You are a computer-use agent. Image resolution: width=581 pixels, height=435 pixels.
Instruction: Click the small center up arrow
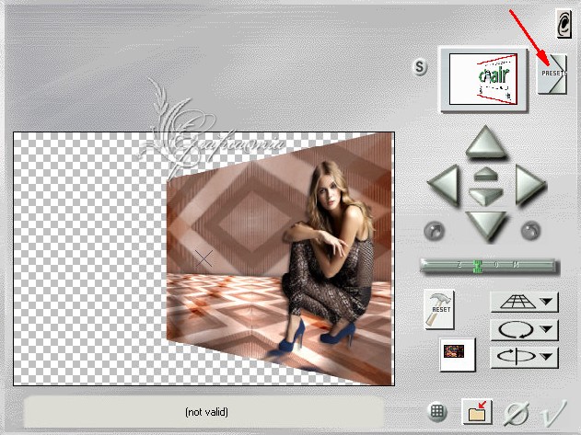(x=485, y=174)
